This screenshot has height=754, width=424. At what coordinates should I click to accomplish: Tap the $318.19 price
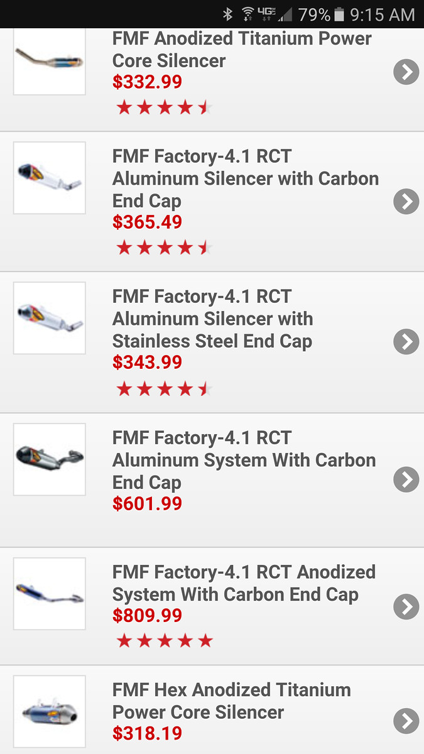click(147, 733)
